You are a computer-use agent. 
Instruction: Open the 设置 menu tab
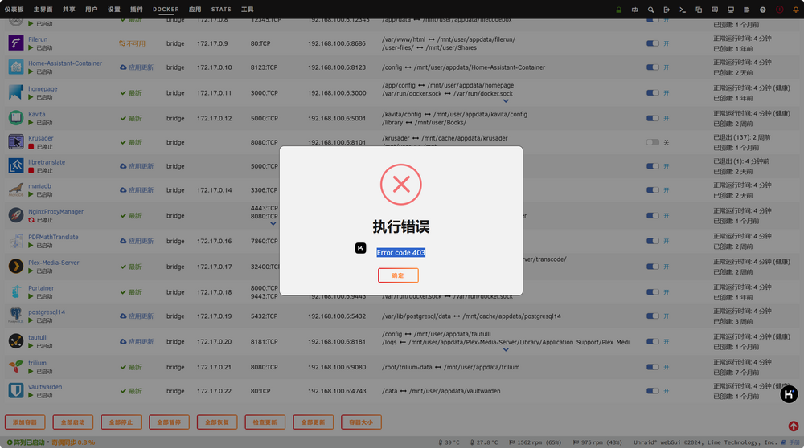114,9
